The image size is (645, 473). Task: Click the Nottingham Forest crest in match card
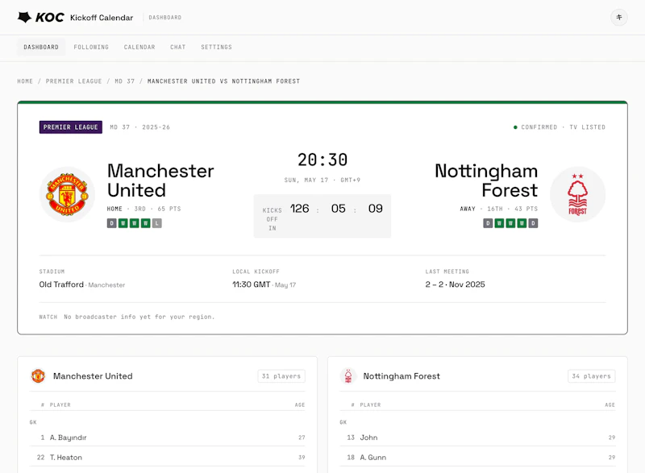[577, 194]
